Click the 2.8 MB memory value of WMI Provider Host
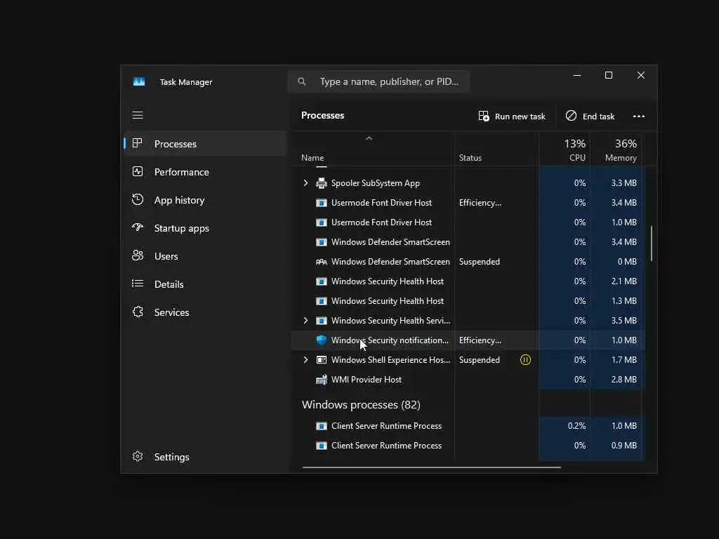 pos(624,380)
